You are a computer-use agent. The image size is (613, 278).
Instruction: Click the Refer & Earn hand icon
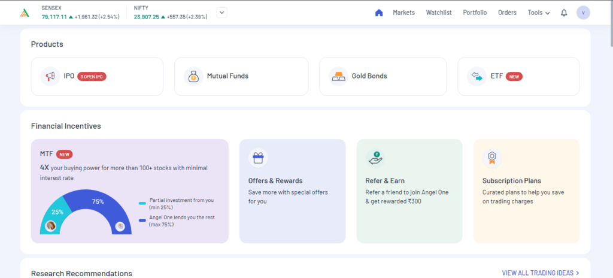coord(375,158)
